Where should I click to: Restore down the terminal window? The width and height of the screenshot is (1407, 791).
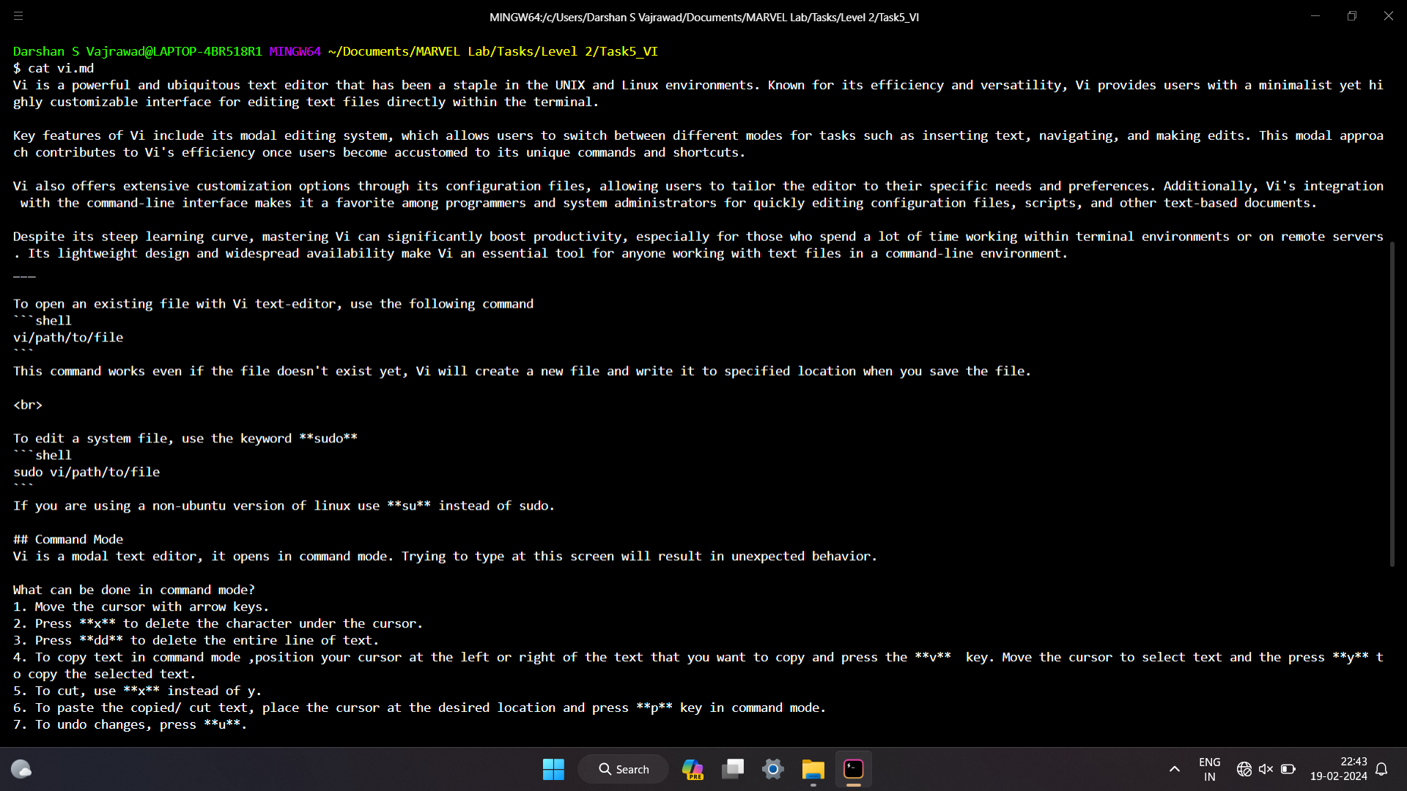(1352, 16)
